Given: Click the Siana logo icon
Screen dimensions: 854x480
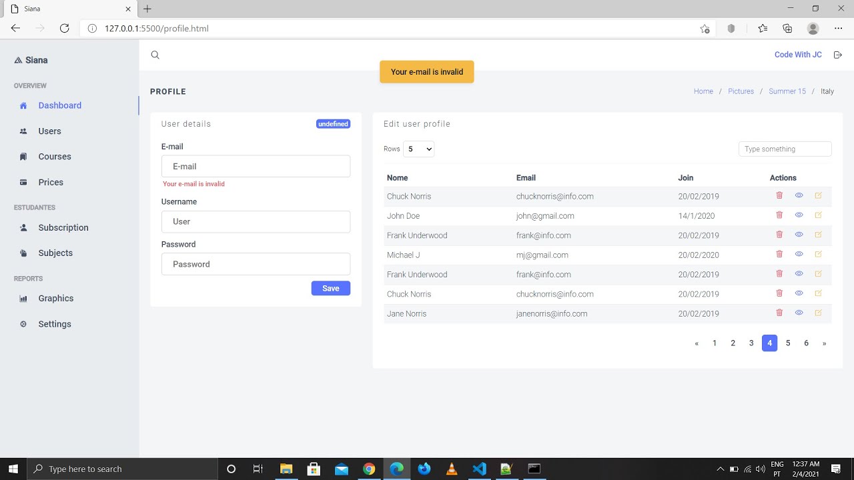Looking at the screenshot, I should click(x=18, y=60).
